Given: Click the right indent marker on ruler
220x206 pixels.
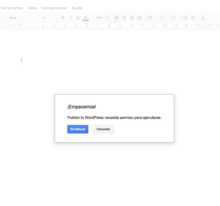Looking at the screenshot, I should tap(203, 26).
